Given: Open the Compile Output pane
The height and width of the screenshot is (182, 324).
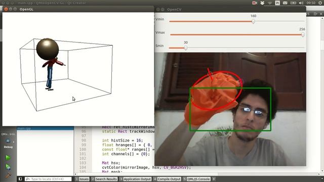Looking at the screenshot, I should click(167, 179).
